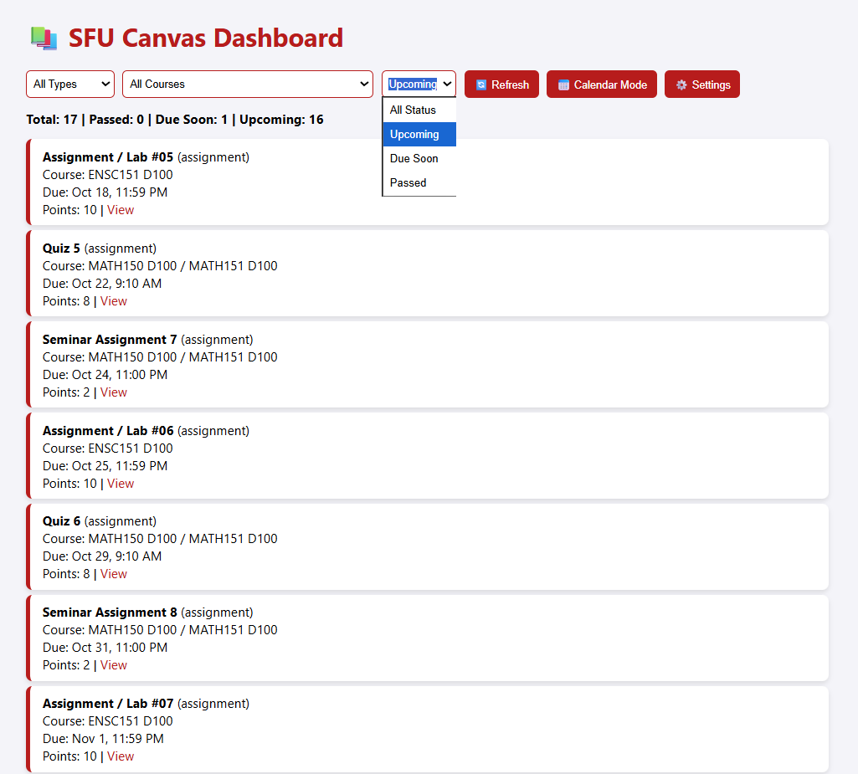The width and height of the screenshot is (858, 774).
Task: Click Due: Oct 31, 11:00 PM text
Action: click(x=105, y=648)
